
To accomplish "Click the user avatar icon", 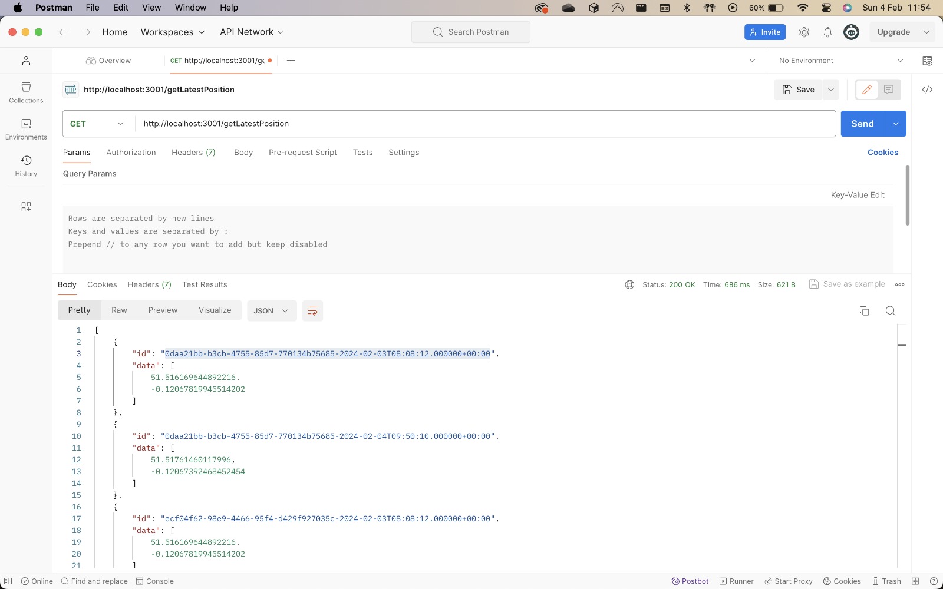I will click(x=851, y=32).
